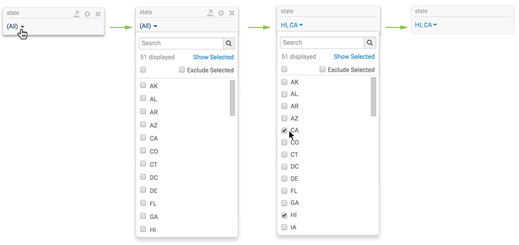Image resolution: width=519 pixels, height=245 pixels.
Task: Collapse the (All) dropdown above the open list
Action: pyautogui.click(x=148, y=26)
